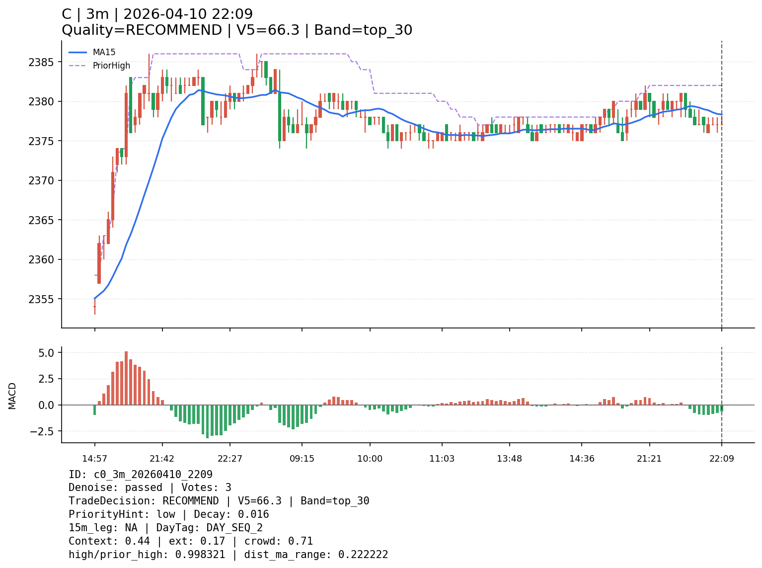Screen dimensions: 762x568
Task: Click the 09:15 time axis label
Action: coord(302,458)
